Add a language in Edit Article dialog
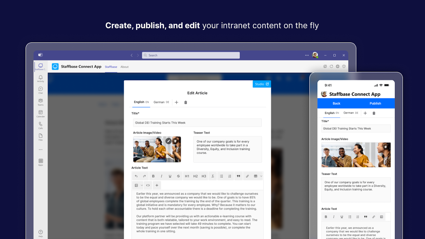 [176, 102]
